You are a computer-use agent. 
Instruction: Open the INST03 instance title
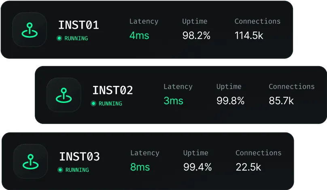(x=79, y=156)
